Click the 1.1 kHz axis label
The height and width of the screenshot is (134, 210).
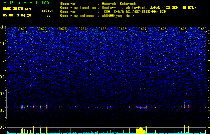click(3, 44)
